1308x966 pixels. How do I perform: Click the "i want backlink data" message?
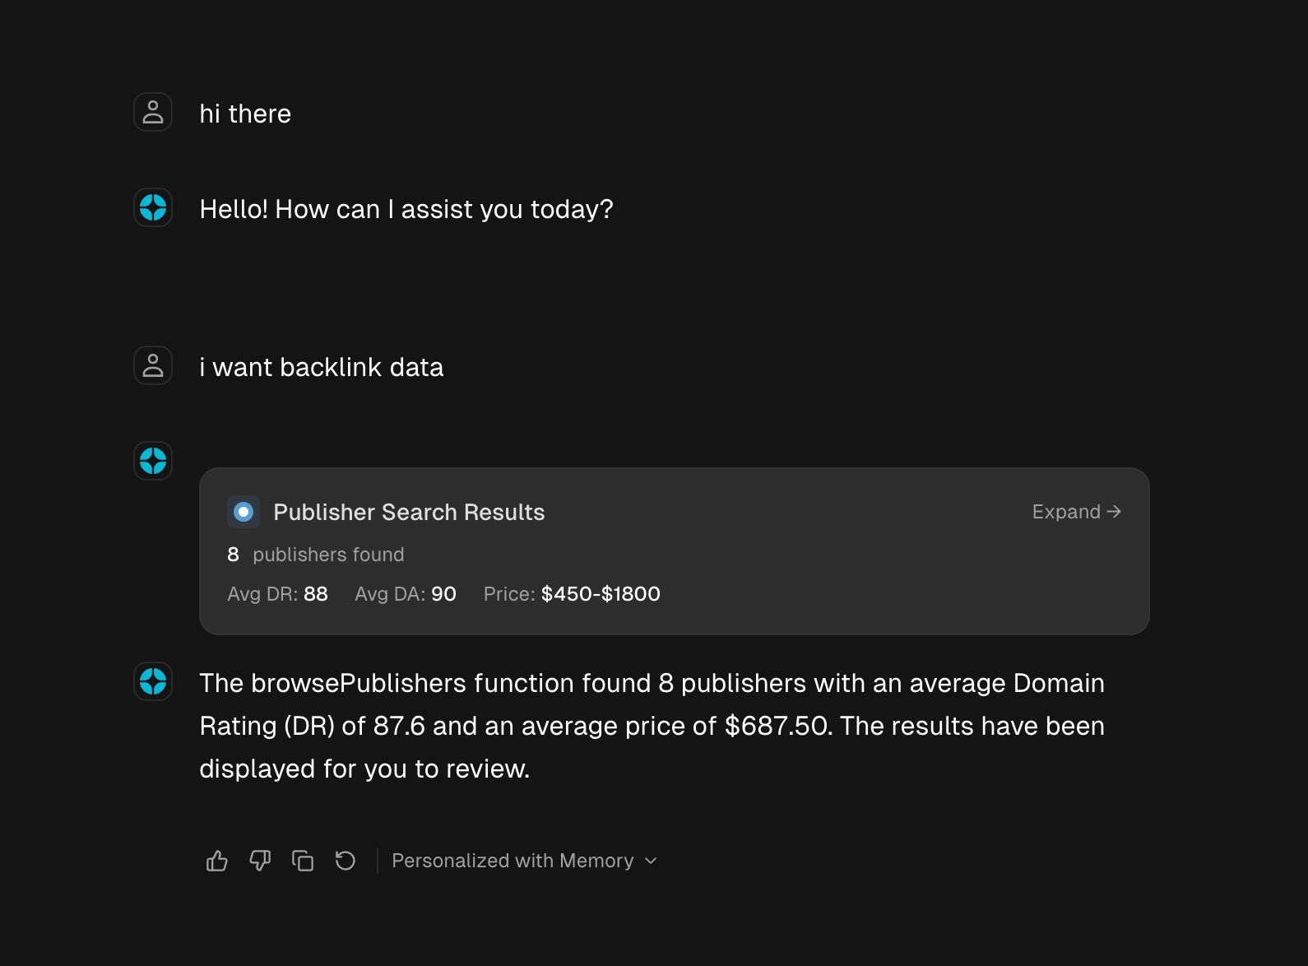(x=321, y=367)
